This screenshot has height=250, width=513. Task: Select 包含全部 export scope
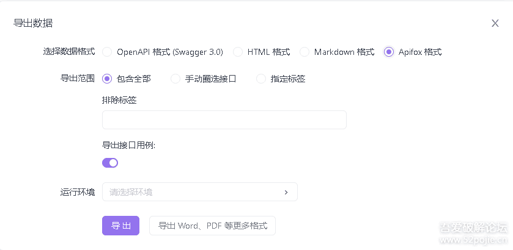[x=107, y=79]
